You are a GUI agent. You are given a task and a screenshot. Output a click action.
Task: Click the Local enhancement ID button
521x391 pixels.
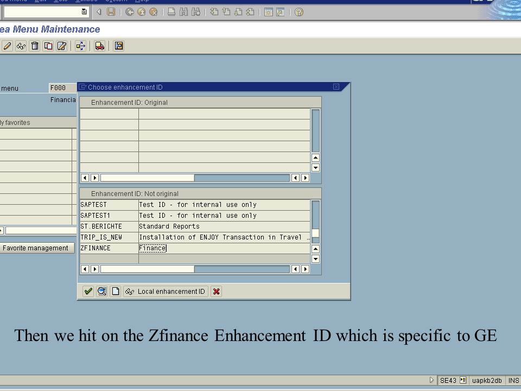(166, 291)
